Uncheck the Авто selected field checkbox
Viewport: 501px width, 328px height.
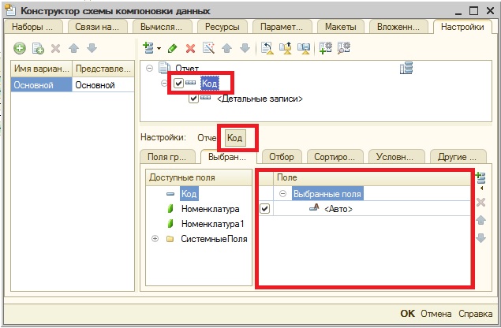(265, 209)
